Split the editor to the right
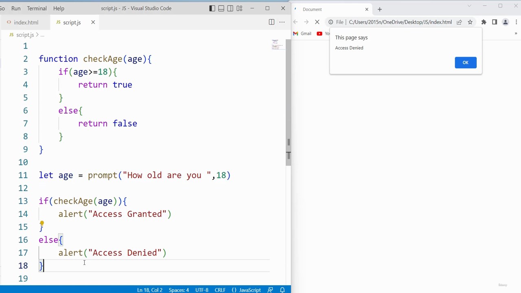521x293 pixels. coord(271,22)
